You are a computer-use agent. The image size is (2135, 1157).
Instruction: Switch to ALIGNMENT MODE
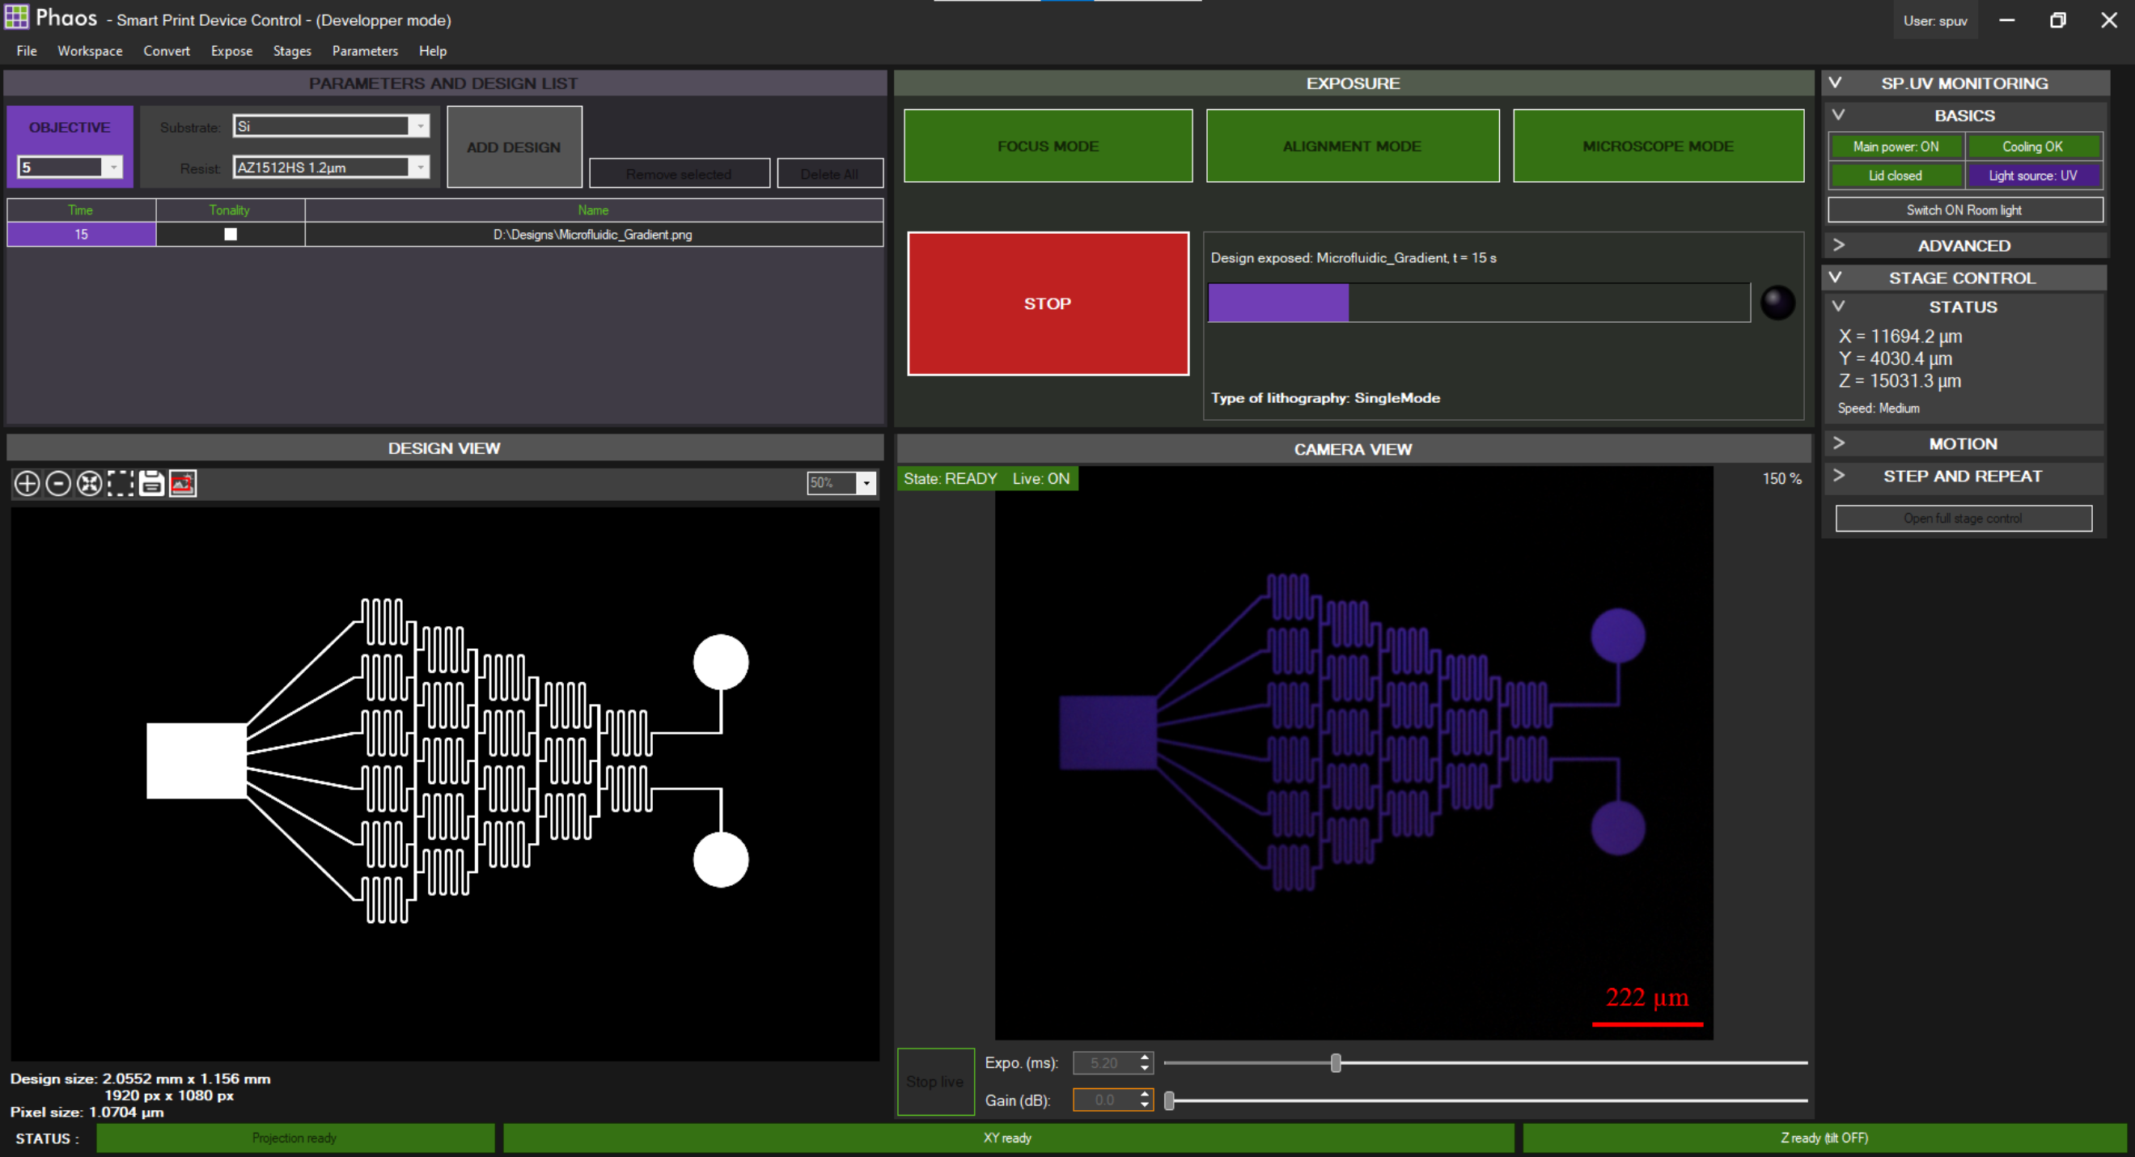point(1352,146)
